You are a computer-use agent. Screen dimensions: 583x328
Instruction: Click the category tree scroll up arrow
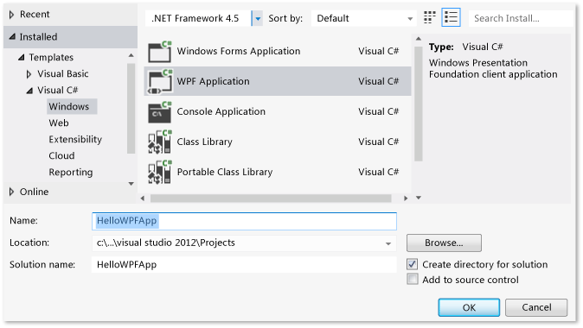(x=131, y=55)
